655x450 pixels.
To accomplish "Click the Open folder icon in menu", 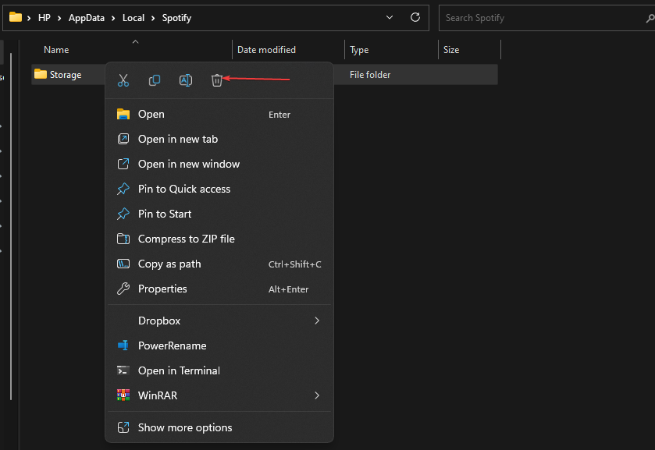I will 123,114.
